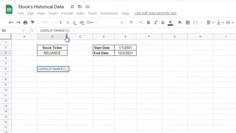Toggle italic formatting
The height and width of the screenshot is (133, 236).
click(156, 23)
